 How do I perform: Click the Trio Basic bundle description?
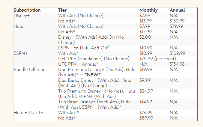coord(97,104)
